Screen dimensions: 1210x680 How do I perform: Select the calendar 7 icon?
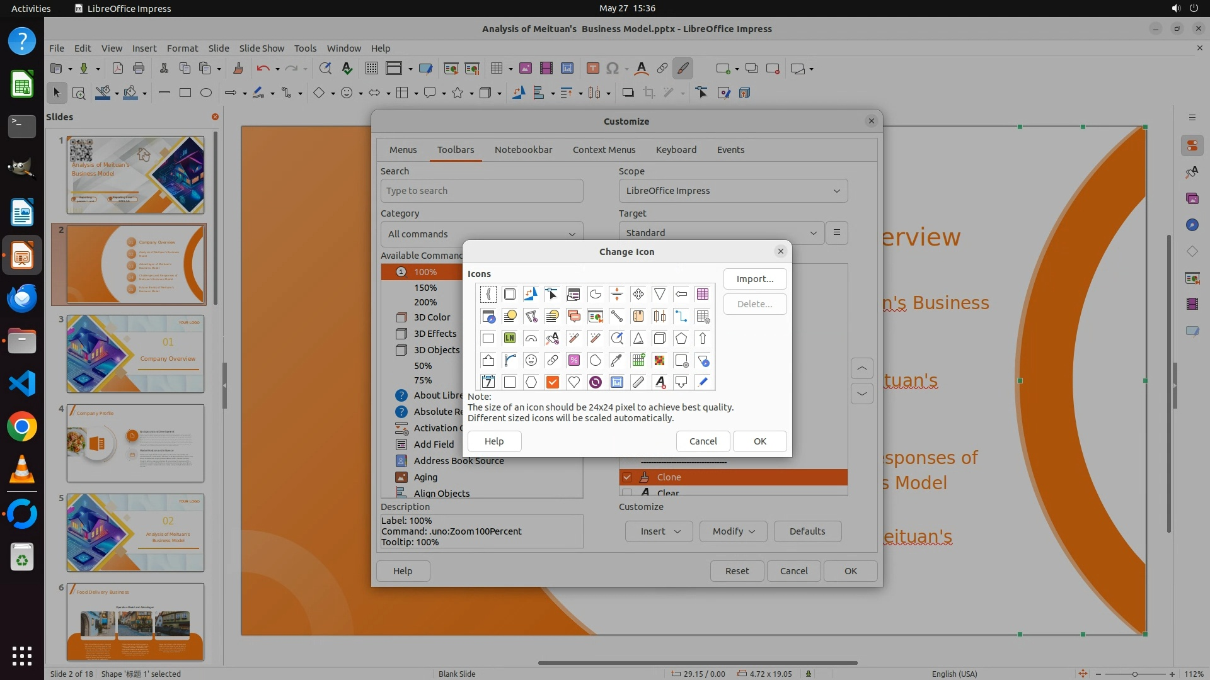coord(488,382)
